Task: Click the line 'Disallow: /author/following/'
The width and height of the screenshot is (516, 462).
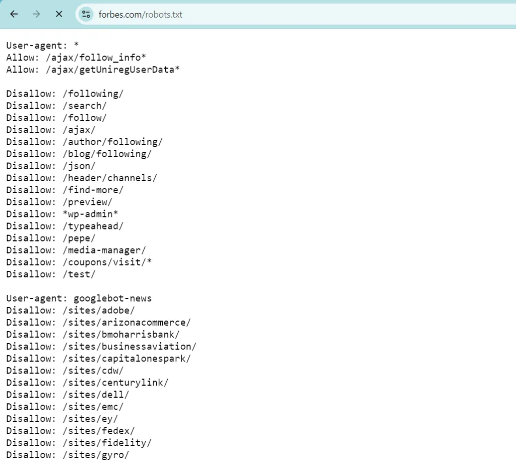Action: click(x=84, y=142)
